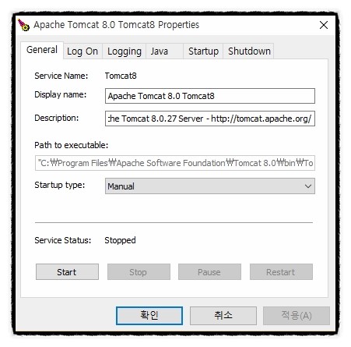Open the Manual startup type combo box
Viewport: 351px width, 347px height.
click(210, 186)
